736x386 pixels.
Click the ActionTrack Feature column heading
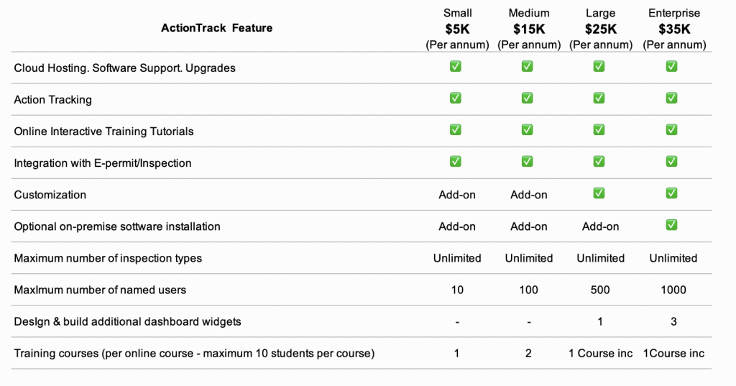(x=216, y=28)
